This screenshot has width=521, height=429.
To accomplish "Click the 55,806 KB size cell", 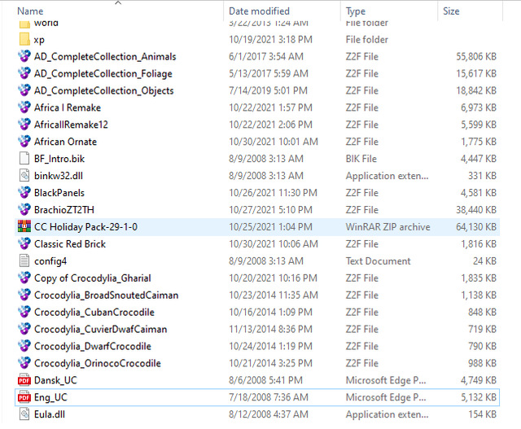I will (x=476, y=56).
